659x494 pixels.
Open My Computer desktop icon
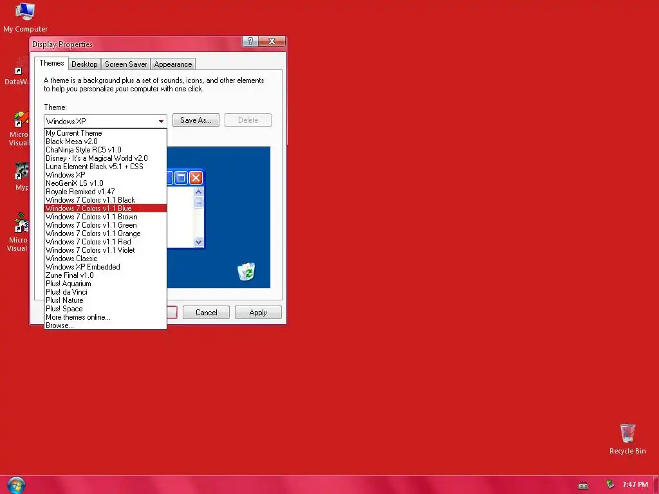(25, 17)
